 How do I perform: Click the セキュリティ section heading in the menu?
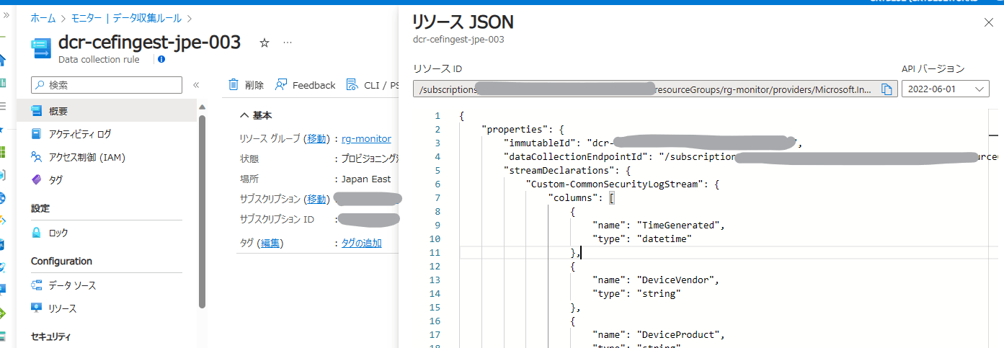click(x=51, y=336)
